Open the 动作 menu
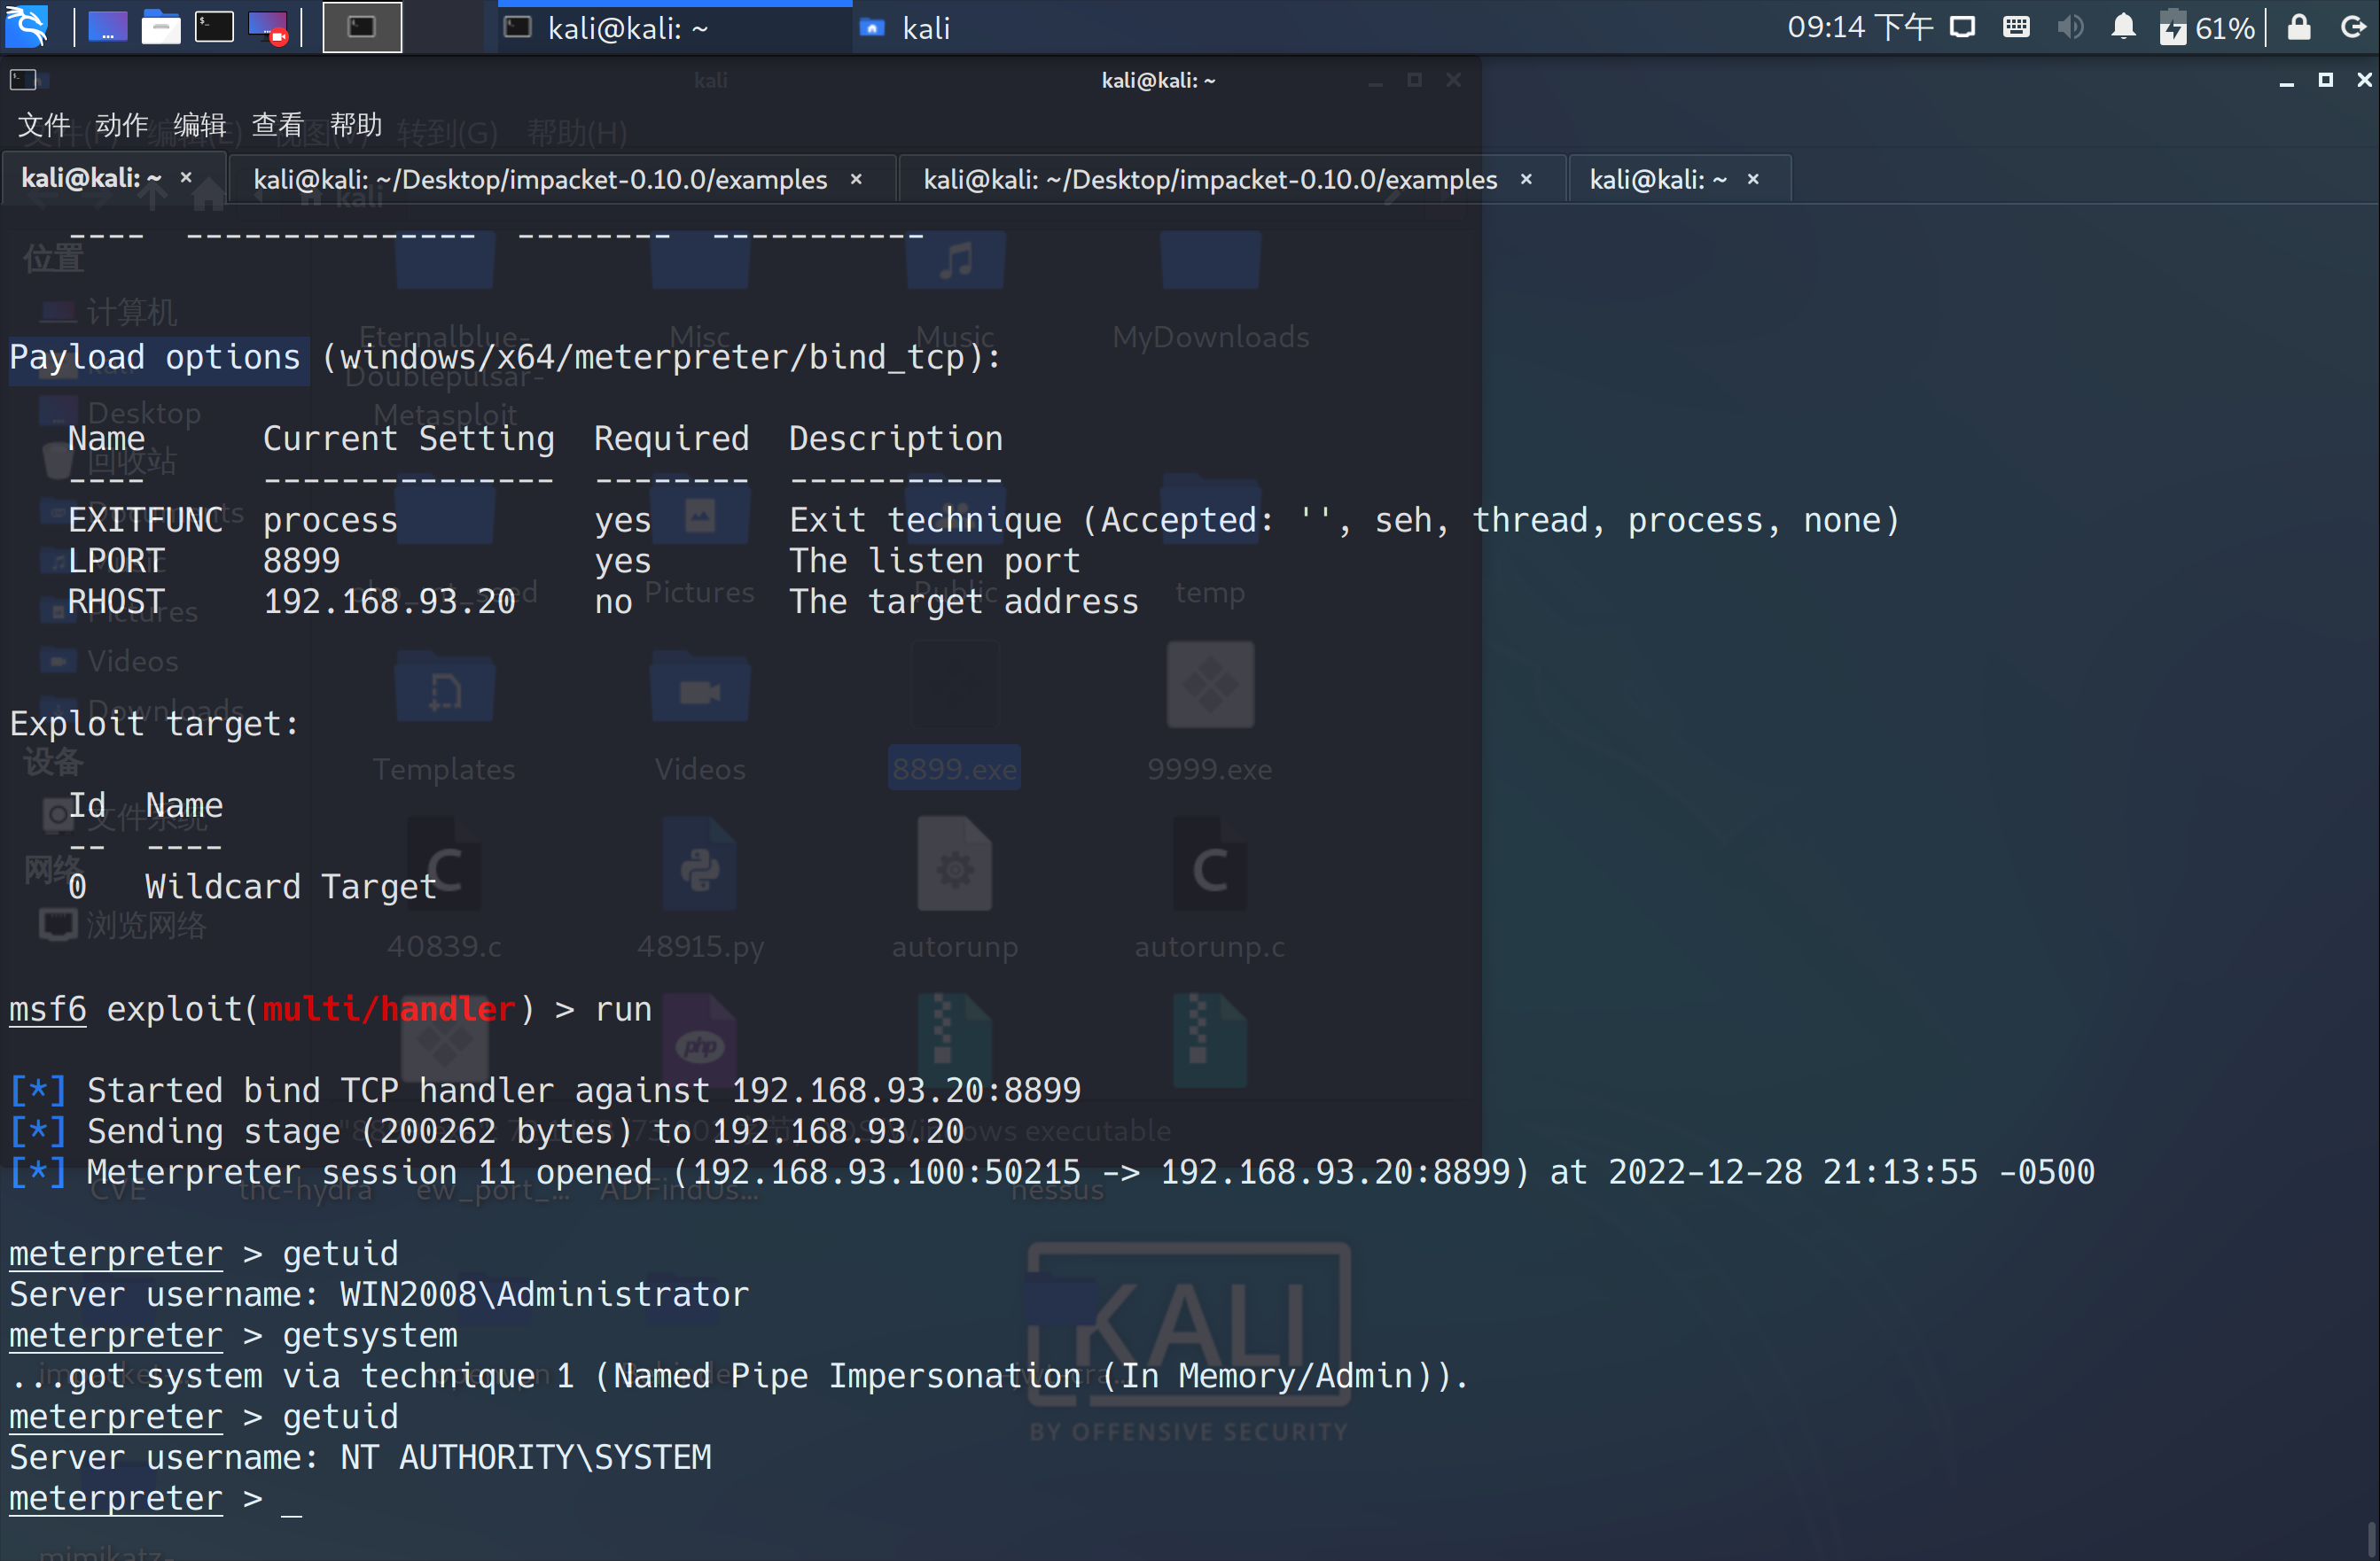 click(x=122, y=125)
